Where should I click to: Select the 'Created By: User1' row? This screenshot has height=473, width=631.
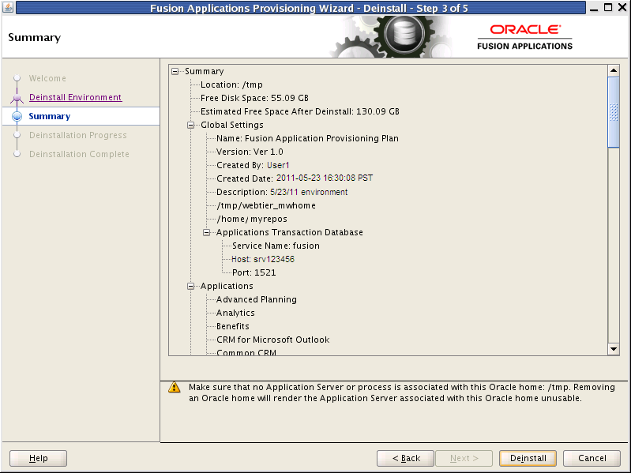click(253, 165)
